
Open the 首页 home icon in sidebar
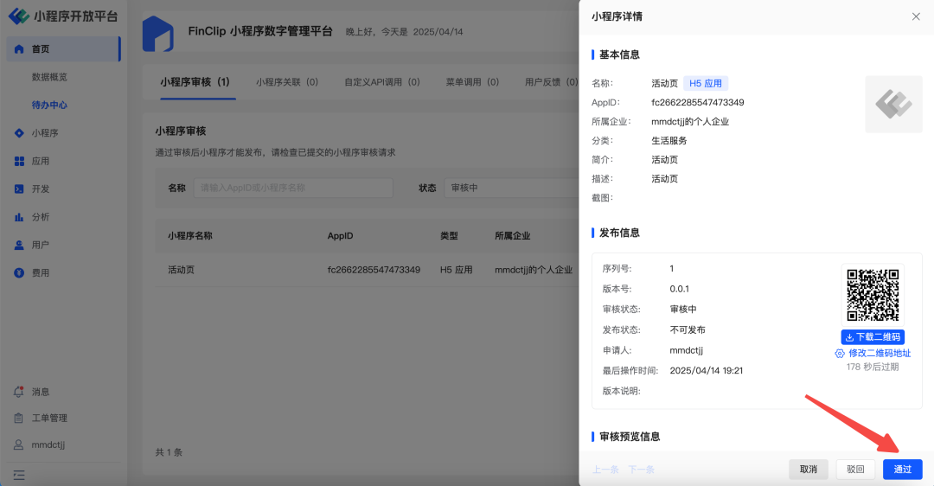[19, 48]
